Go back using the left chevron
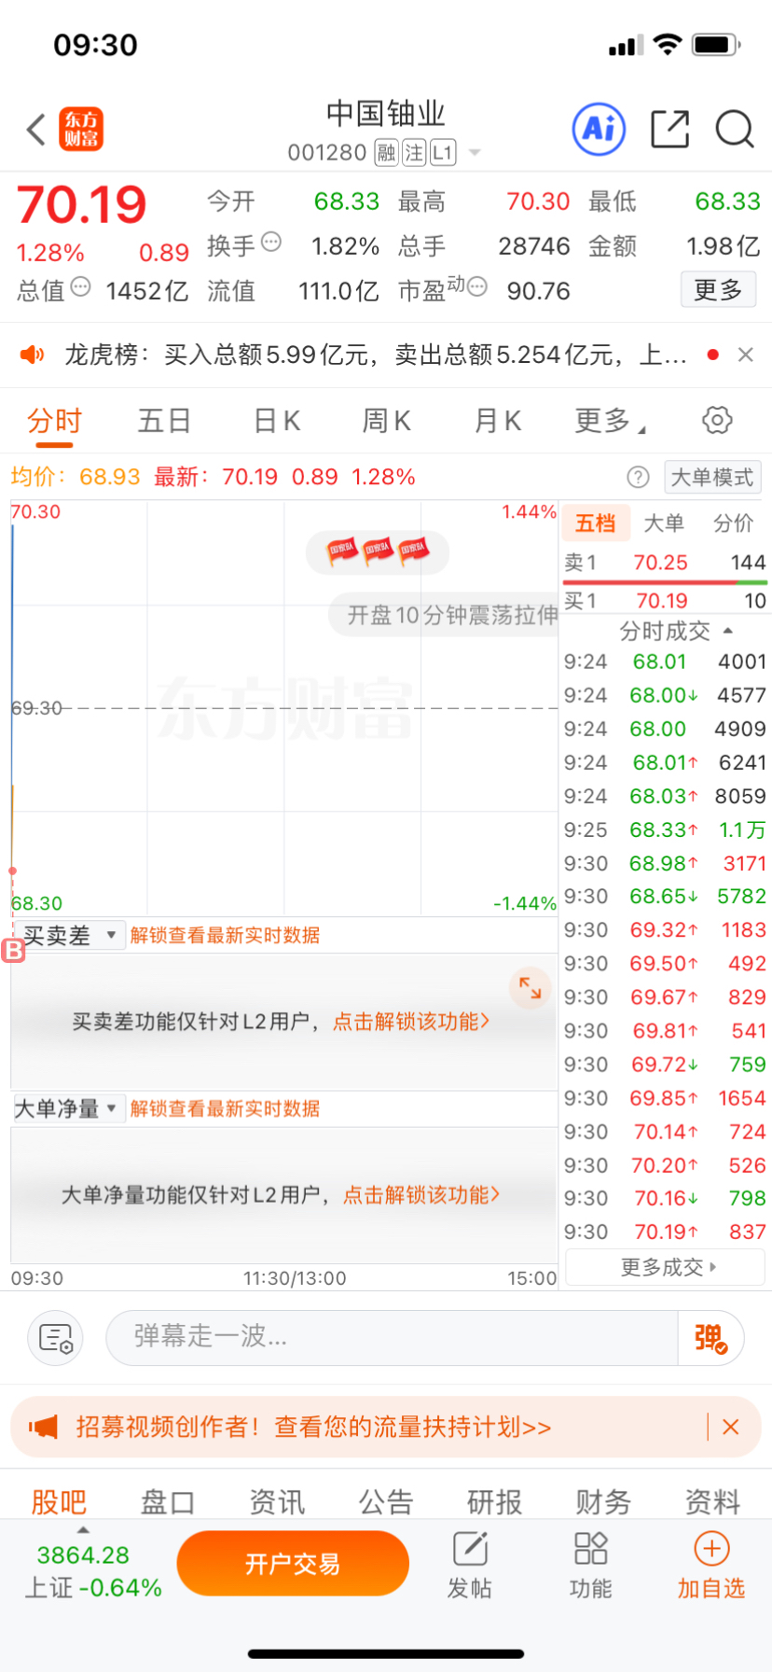The image size is (772, 1672). (x=36, y=130)
